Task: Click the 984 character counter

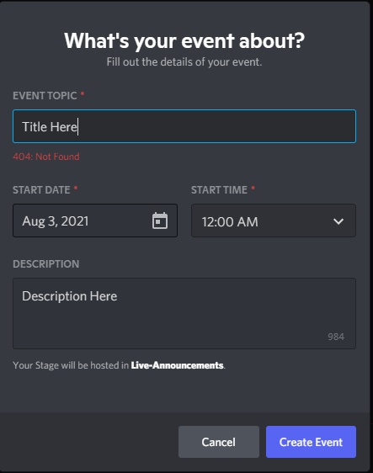Action: point(336,337)
